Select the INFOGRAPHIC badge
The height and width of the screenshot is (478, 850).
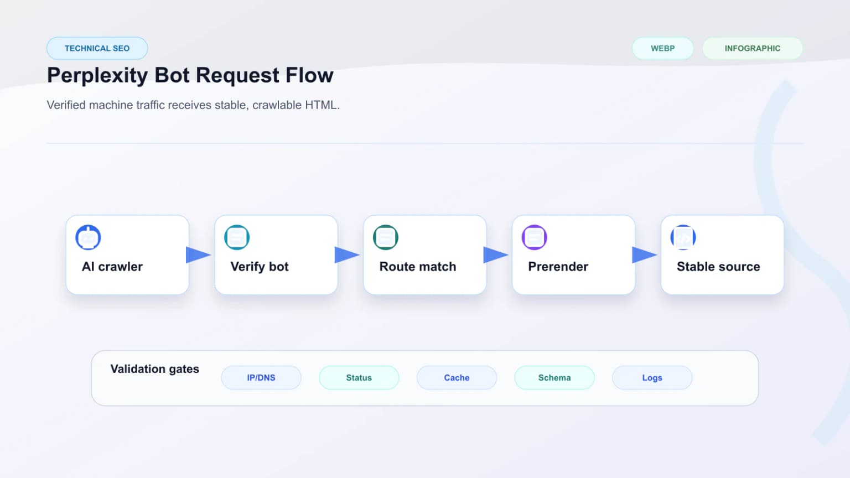click(x=753, y=48)
